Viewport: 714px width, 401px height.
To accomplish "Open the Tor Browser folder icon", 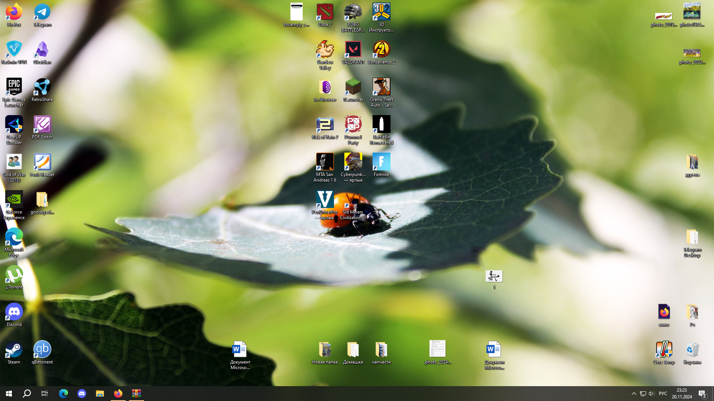I will [325, 90].
